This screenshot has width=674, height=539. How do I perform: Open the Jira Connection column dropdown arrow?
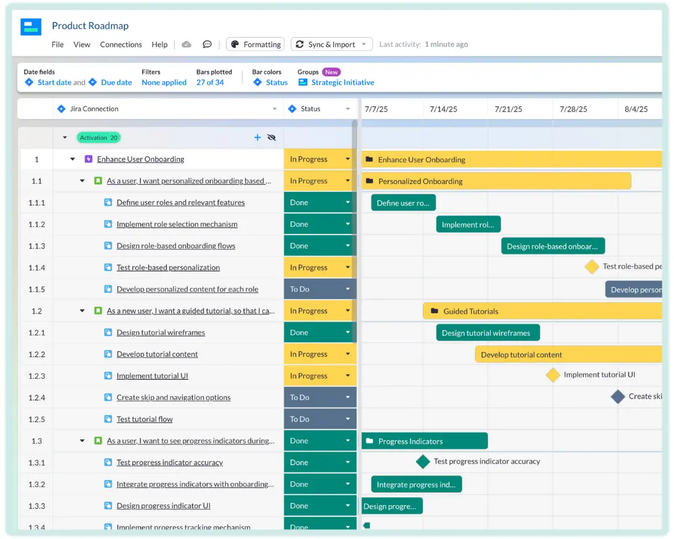[275, 109]
